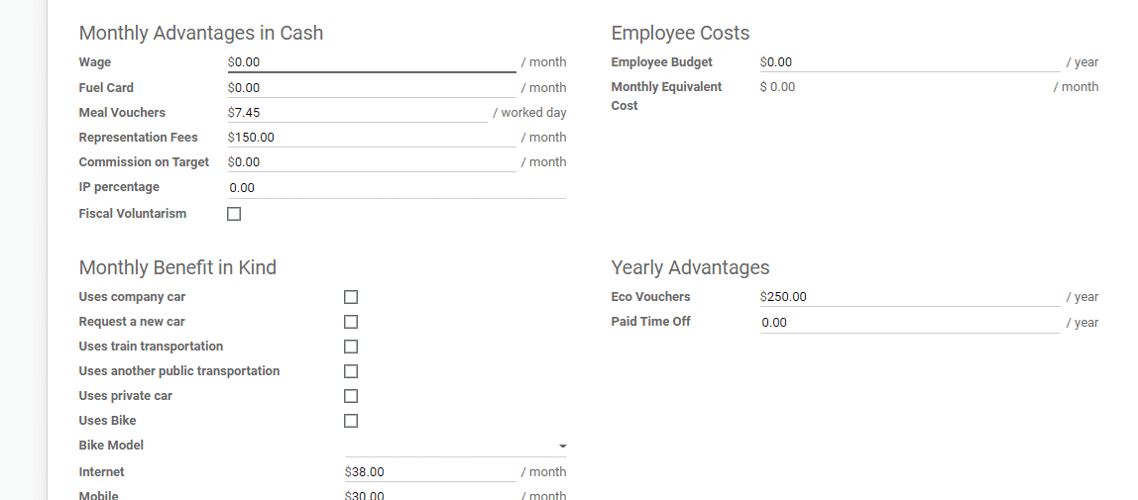Click the Employee Costs heading
The width and height of the screenshot is (1138, 500).
[680, 33]
